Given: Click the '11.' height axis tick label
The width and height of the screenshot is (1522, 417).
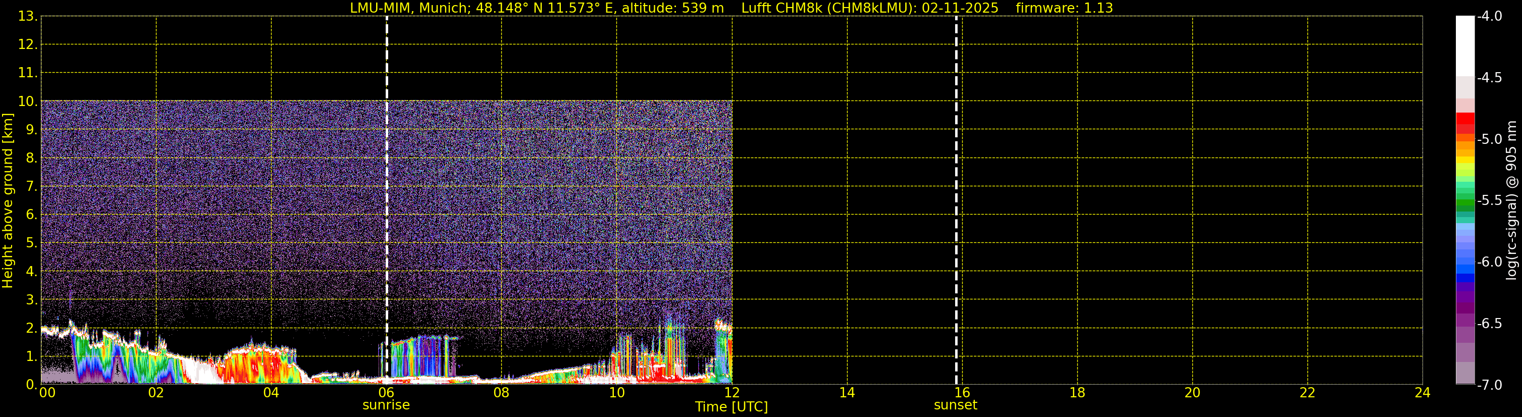Looking at the screenshot, I should tap(28, 73).
